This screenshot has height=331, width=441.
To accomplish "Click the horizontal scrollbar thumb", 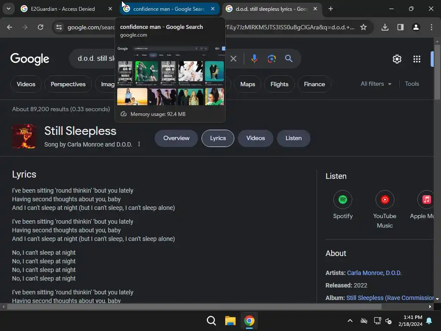I will (x=194, y=306).
